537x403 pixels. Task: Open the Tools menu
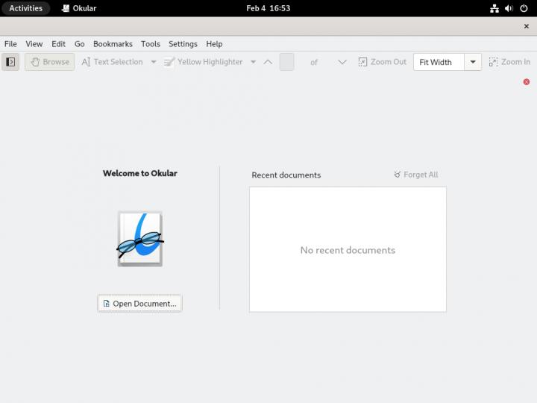click(151, 44)
